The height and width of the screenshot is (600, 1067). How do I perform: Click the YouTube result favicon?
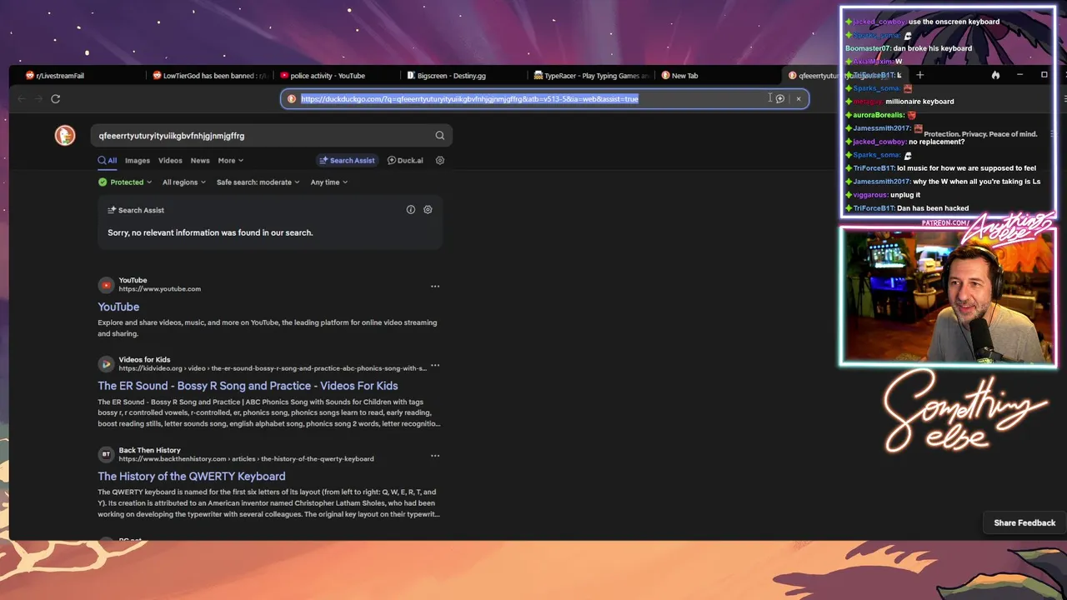coord(106,285)
